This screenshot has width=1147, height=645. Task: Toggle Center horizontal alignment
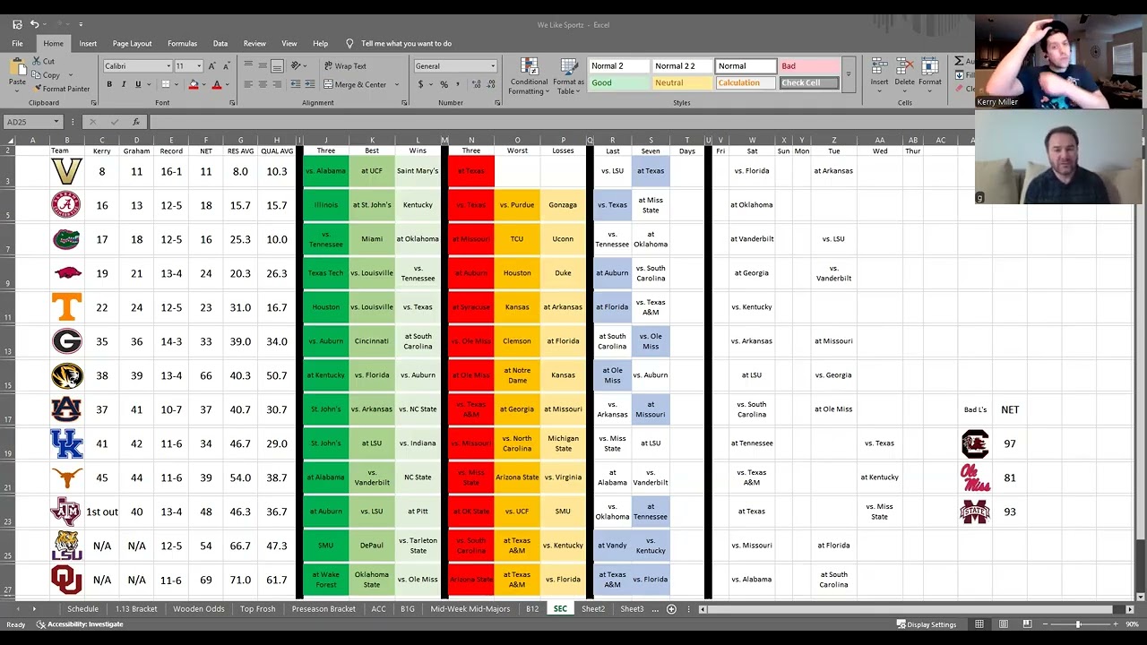tap(263, 84)
